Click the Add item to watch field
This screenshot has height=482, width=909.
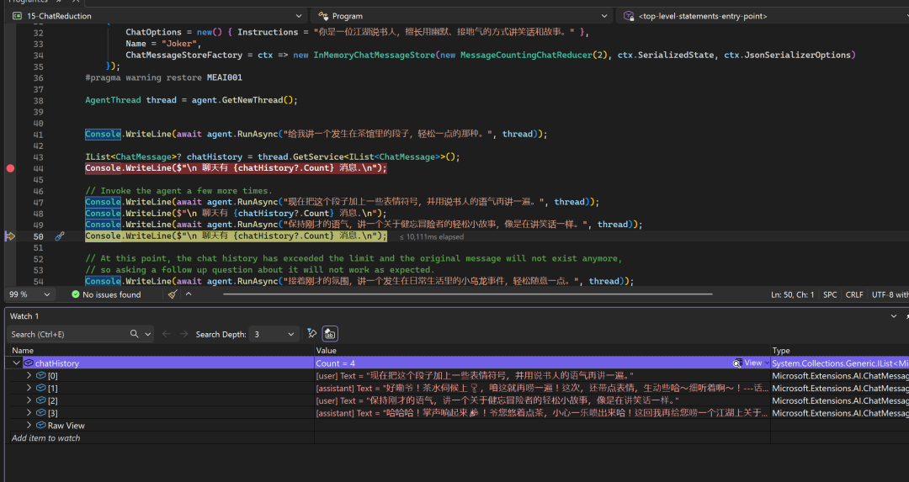[46, 438]
